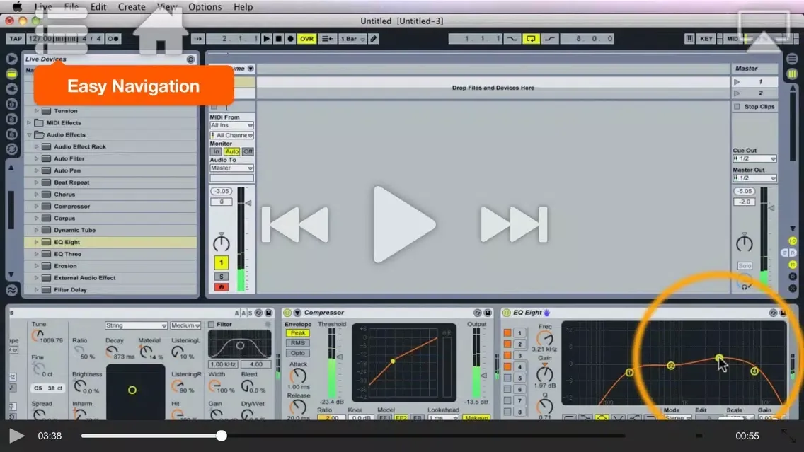Click the Punch-In switch next to the Loop switch
The image size is (804, 452).
(512, 38)
